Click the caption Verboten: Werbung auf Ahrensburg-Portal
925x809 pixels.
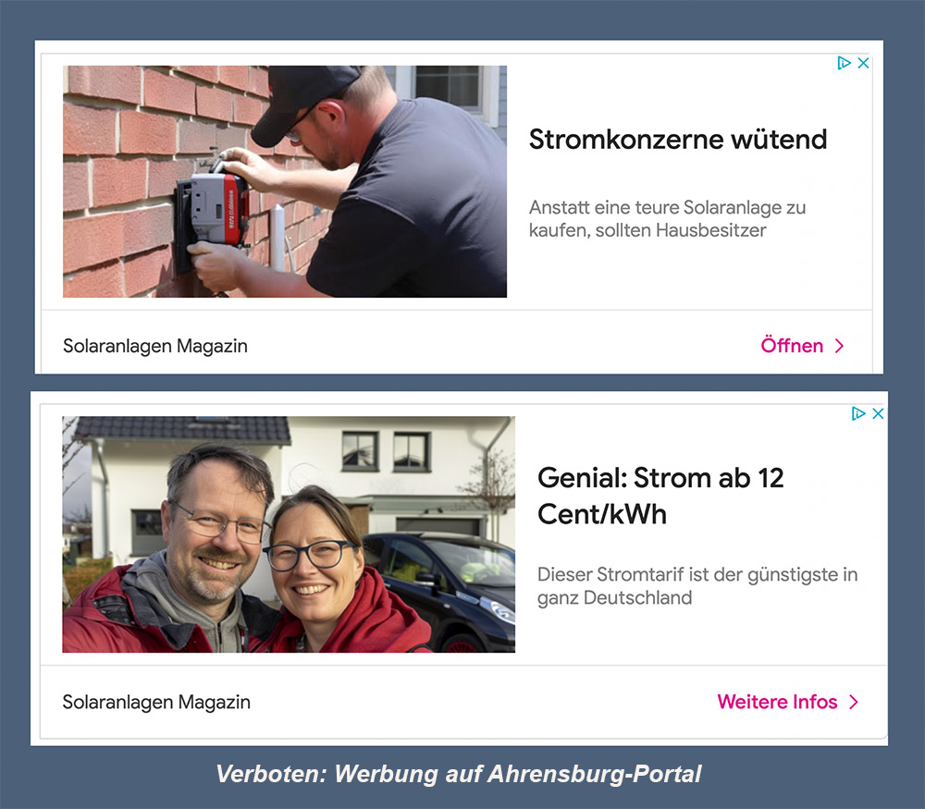pyautogui.click(x=459, y=774)
